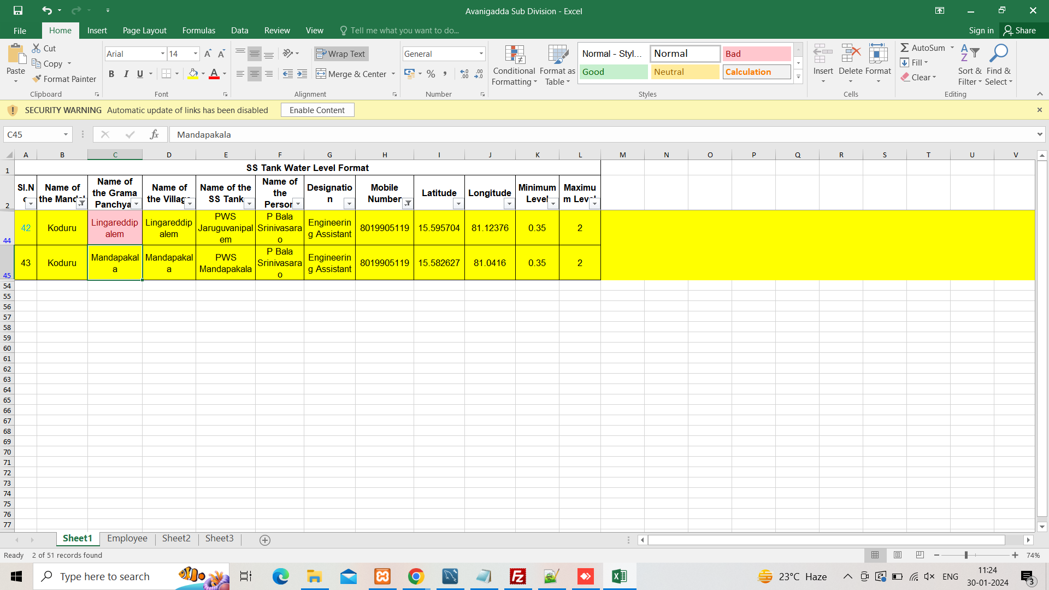Screen dimensions: 1049x590
Task: Click the yellow Fill Color swatch
Action: point(193,74)
